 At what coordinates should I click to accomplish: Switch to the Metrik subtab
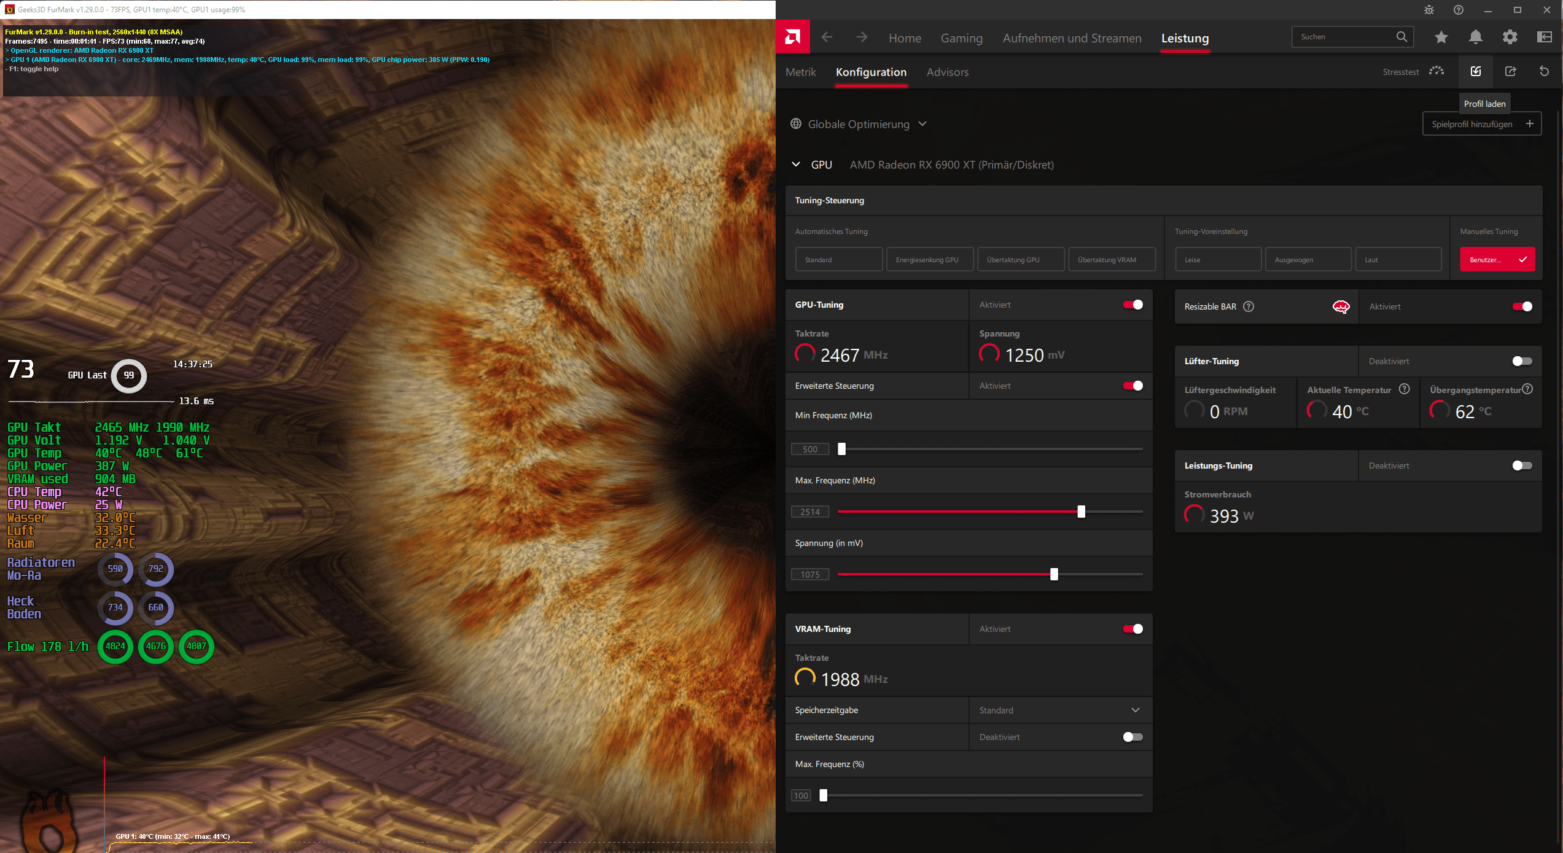coord(801,72)
